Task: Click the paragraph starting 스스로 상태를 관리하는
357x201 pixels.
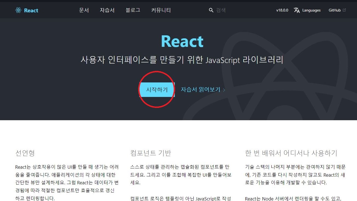Action: coord(181,175)
